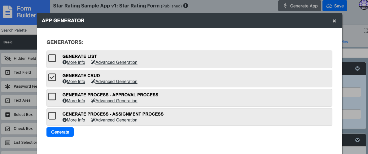Click the Text Field palette icon
This screenshot has height=154, width=368.
coord(8,73)
